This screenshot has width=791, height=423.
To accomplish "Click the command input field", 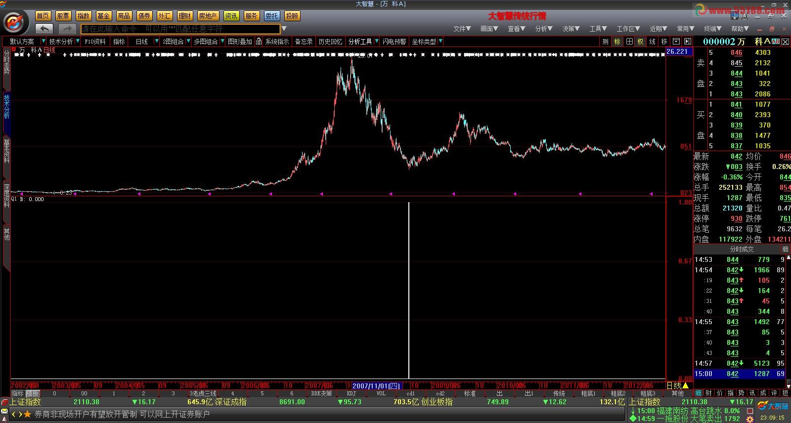I will [180, 29].
